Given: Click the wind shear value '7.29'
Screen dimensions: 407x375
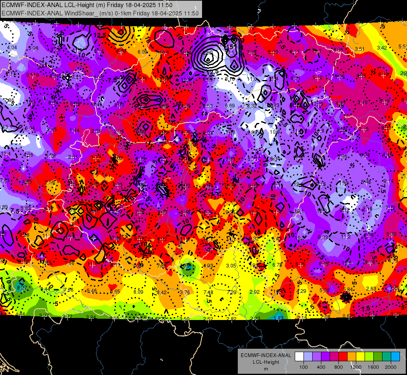Looking at the screenshot, I should point(232,292).
